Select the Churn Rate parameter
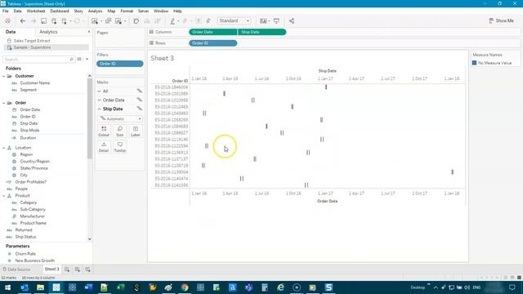523x294 pixels. pos(25,254)
